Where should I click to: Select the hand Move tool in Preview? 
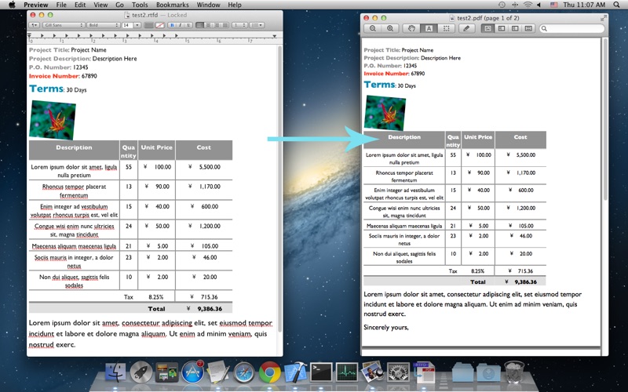click(411, 28)
